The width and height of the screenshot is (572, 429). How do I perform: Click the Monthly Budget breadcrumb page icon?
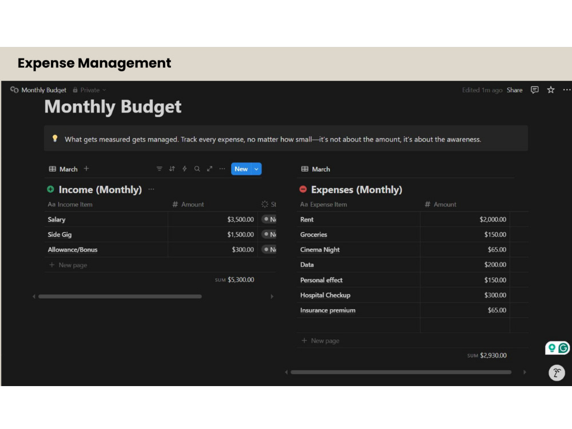pos(14,90)
